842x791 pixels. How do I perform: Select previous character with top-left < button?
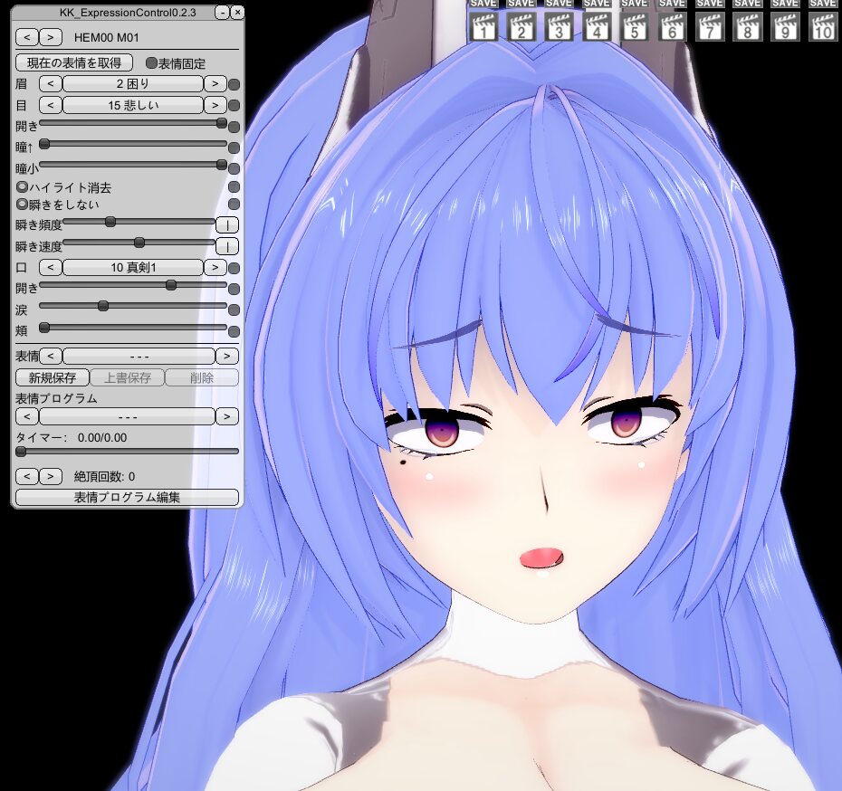[x=27, y=37]
